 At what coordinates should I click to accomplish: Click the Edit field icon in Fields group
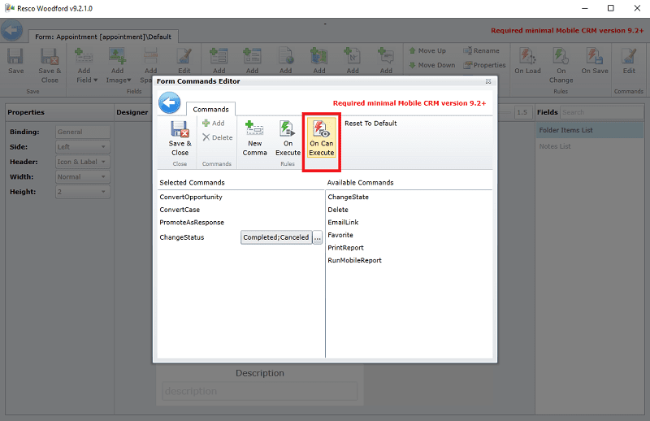(x=184, y=61)
